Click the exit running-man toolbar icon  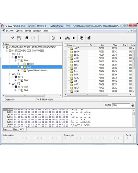pos(89,38)
